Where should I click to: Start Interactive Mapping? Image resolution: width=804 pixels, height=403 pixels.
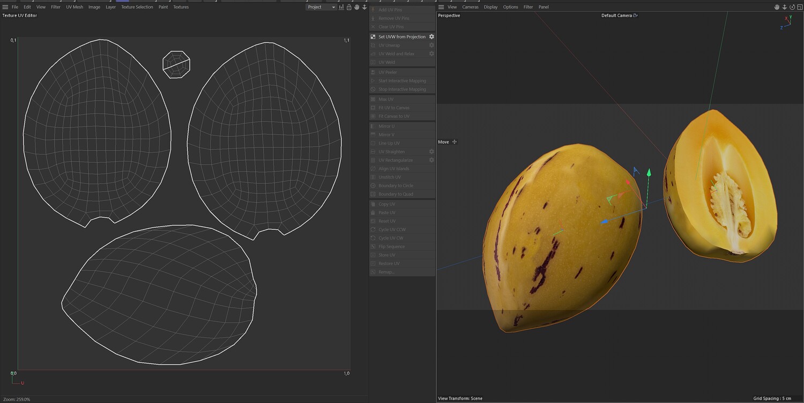click(402, 81)
